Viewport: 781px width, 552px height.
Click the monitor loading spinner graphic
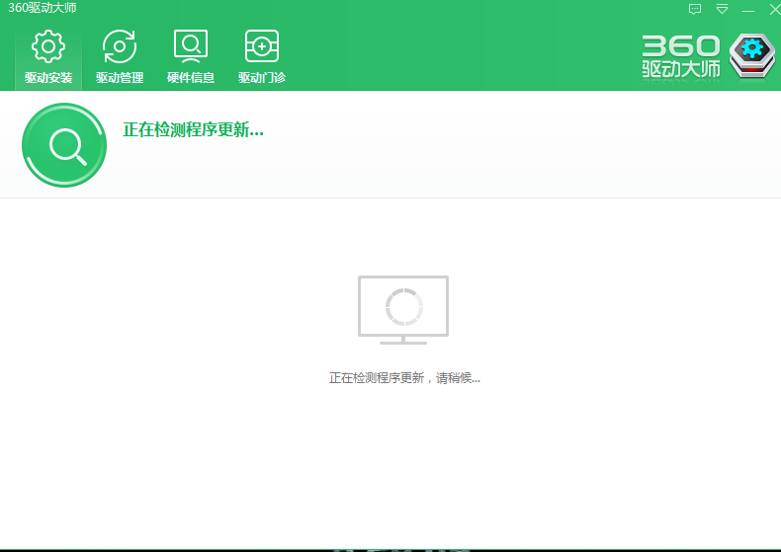pos(403,310)
